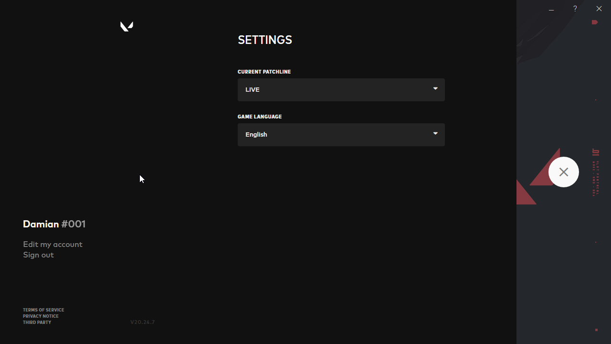Open the Privacy Notice link

pos(41,316)
